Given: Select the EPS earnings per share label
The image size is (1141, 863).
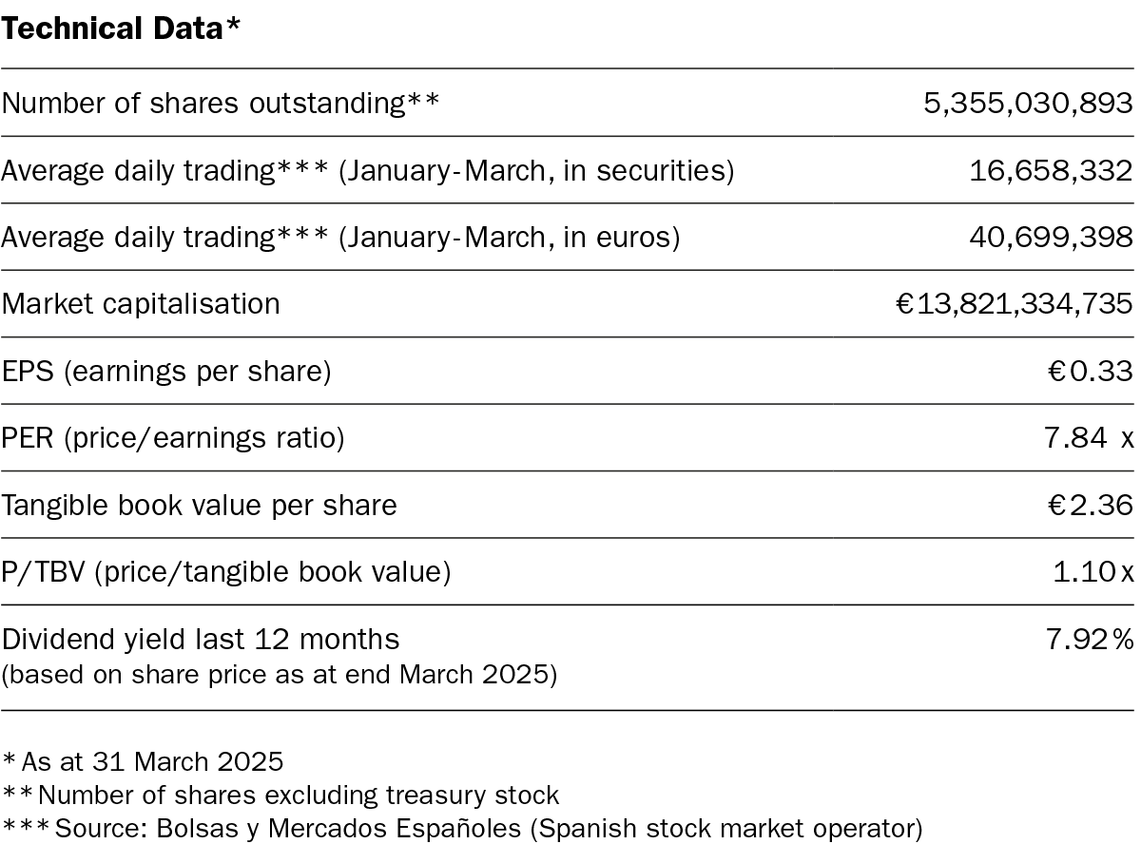Looking at the screenshot, I should [166, 372].
